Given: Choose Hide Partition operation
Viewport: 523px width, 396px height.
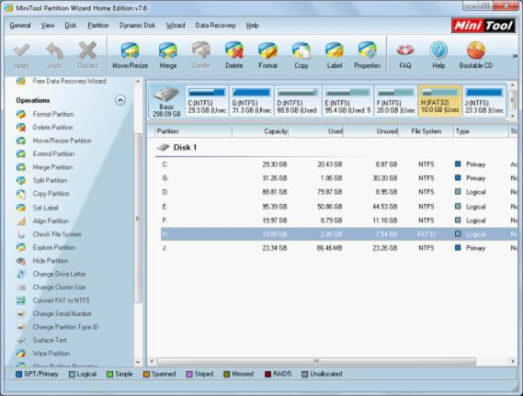Looking at the screenshot, I should tap(51, 261).
